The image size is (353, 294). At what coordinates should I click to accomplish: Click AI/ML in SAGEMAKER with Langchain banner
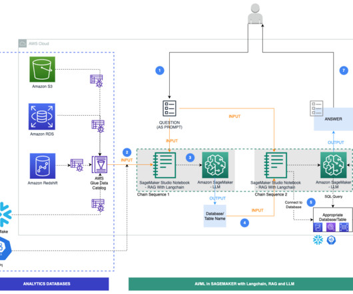[240, 284]
